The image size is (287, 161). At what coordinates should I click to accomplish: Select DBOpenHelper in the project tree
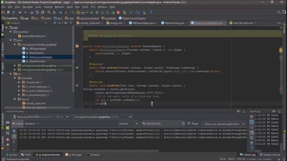click(38, 49)
